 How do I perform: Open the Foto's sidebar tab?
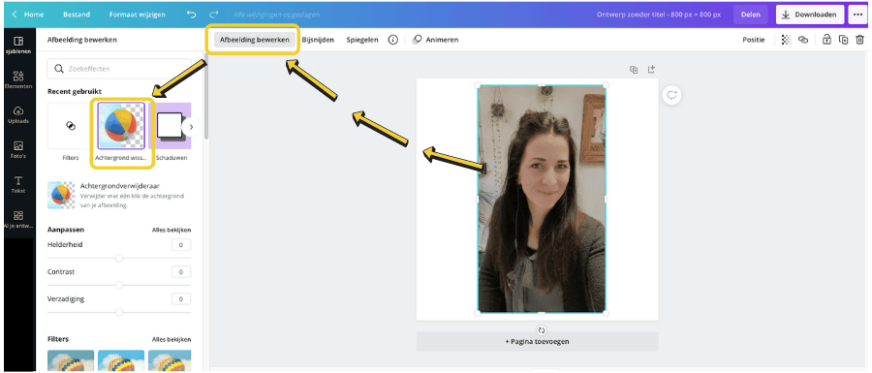point(18,149)
